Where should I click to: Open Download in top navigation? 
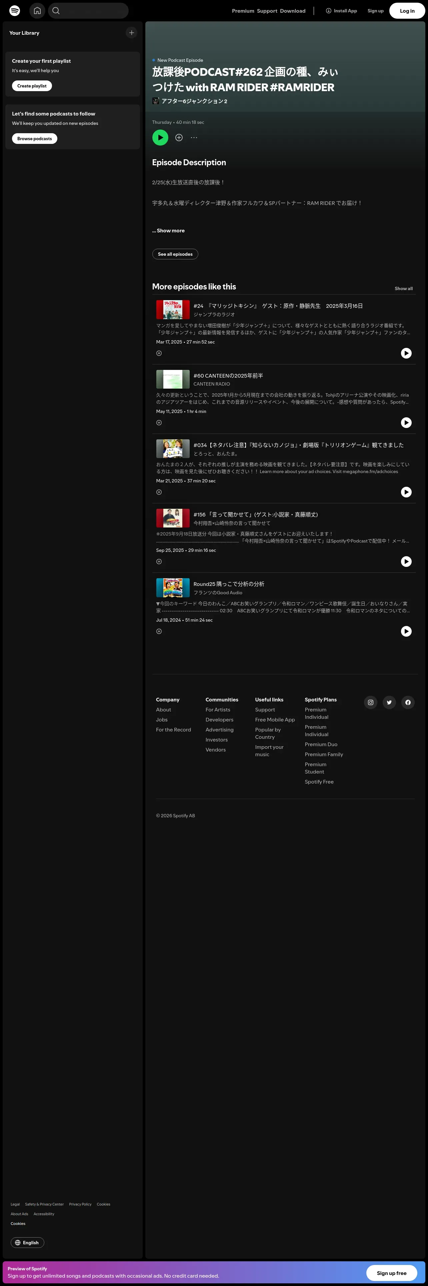[x=293, y=11]
